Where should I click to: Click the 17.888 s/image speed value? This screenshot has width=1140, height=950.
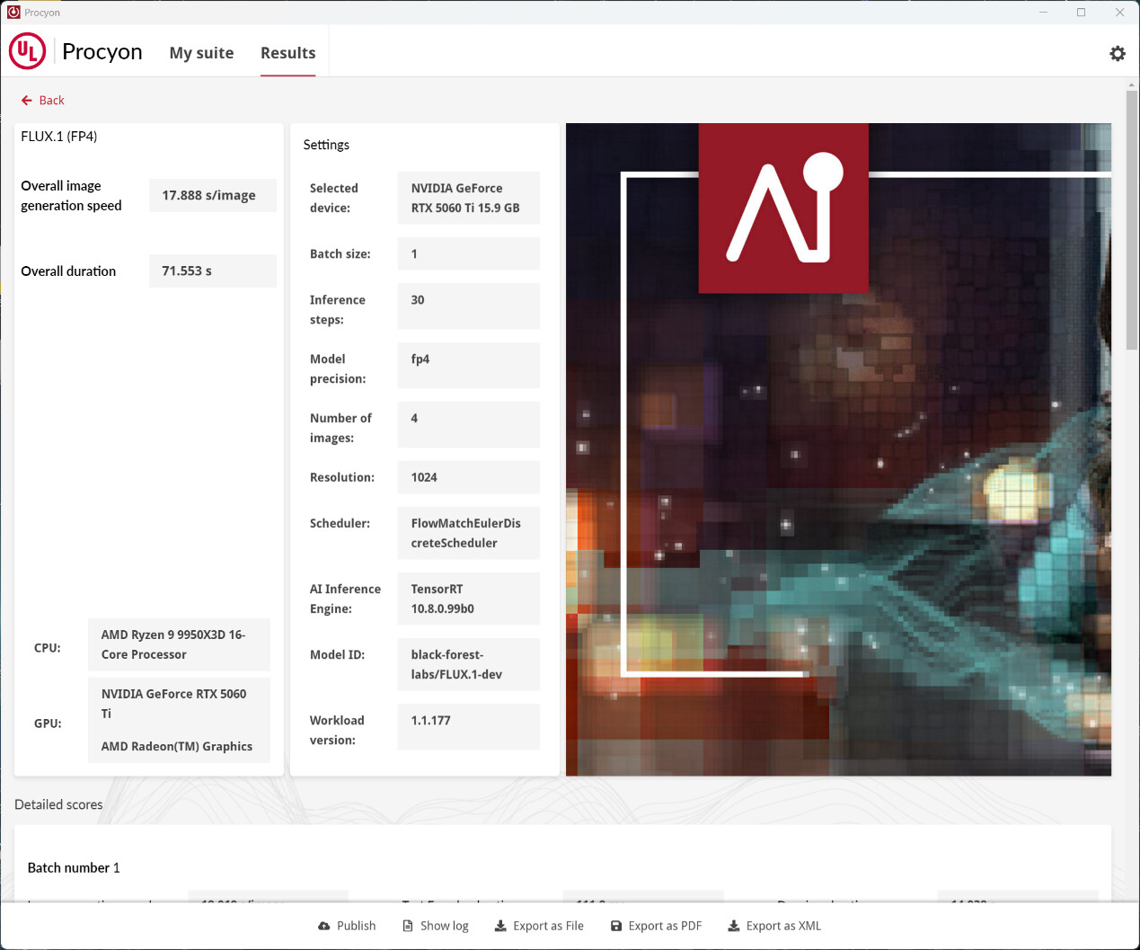212,195
